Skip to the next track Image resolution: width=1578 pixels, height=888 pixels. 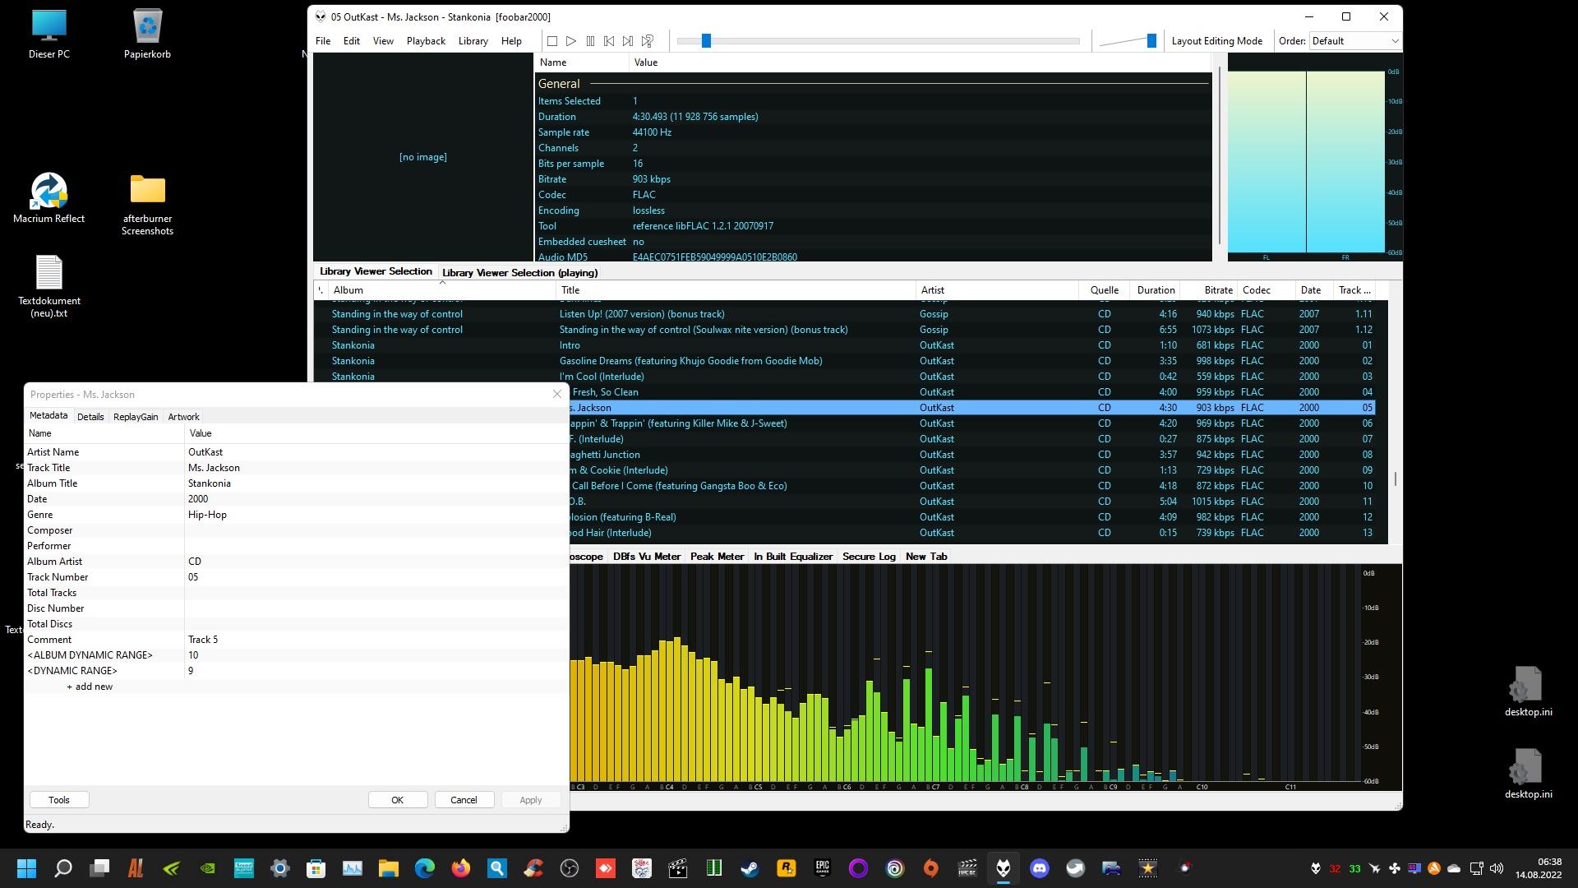(628, 41)
